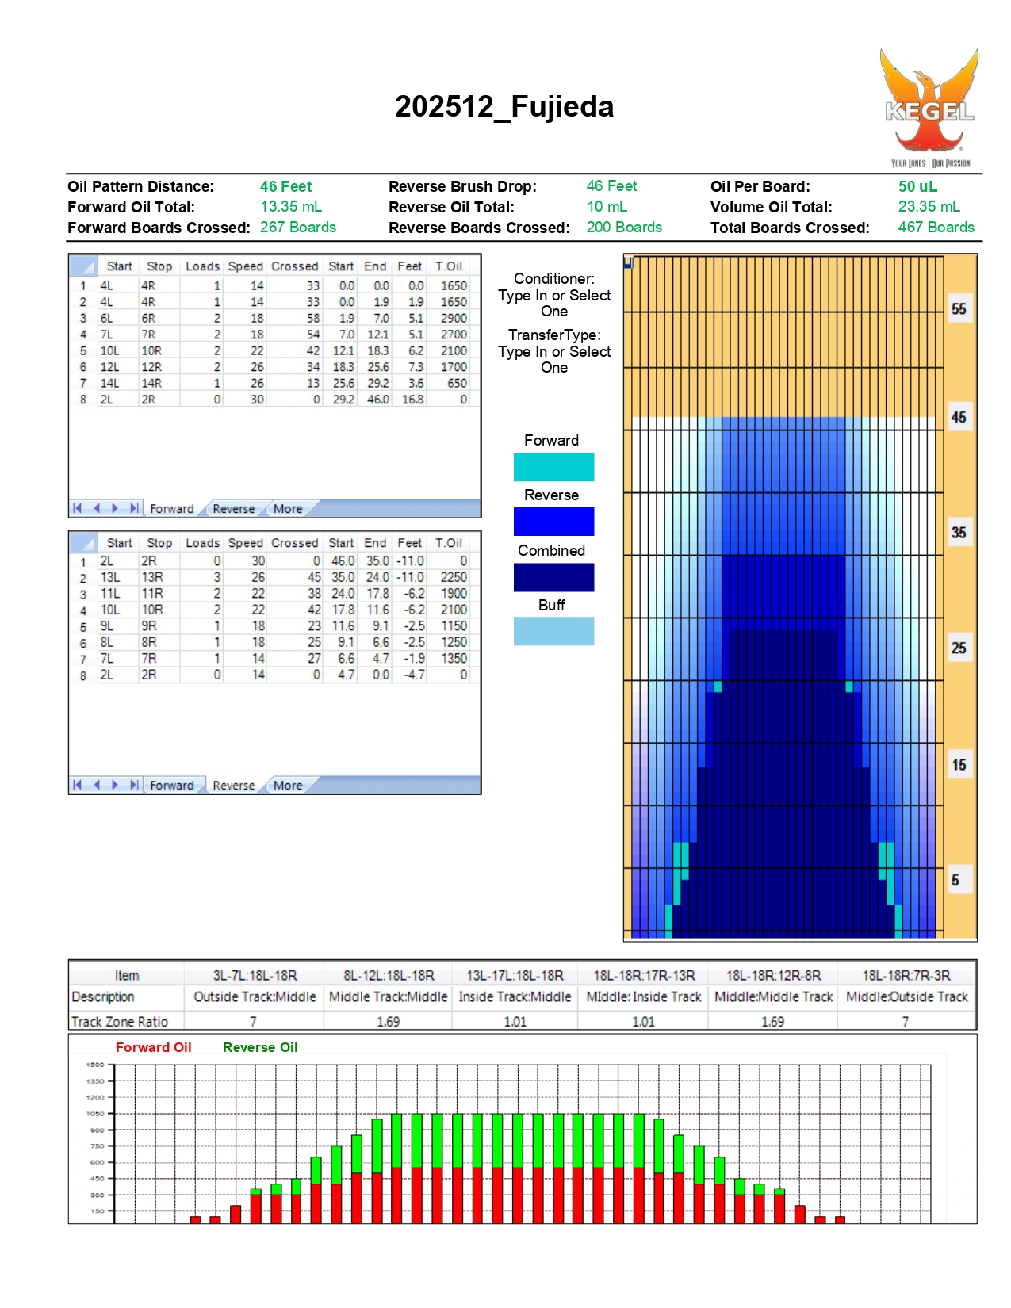Jump to last sheet in lower table

click(x=134, y=785)
